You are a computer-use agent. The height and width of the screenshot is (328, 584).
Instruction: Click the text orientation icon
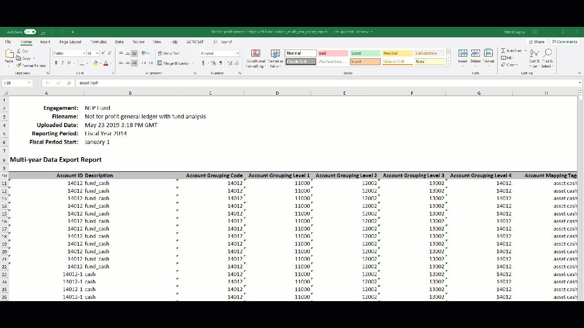pyautogui.click(x=144, y=53)
